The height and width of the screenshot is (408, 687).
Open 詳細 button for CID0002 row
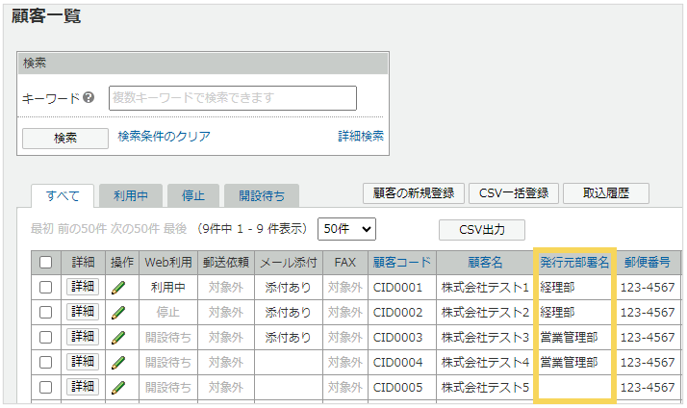click(x=82, y=312)
